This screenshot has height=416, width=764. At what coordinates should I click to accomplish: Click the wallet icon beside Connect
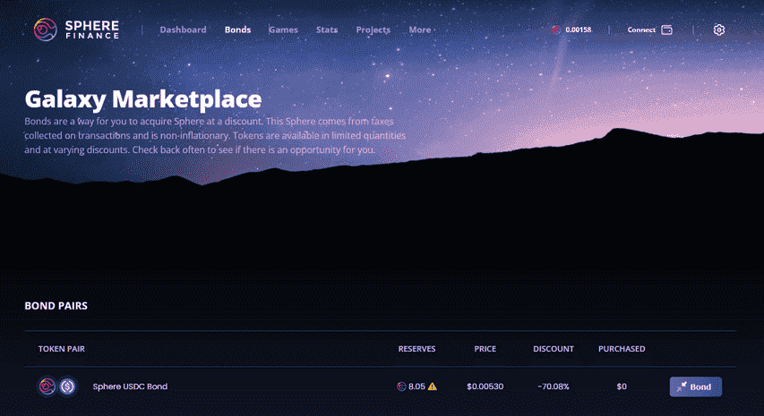(666, 30)
